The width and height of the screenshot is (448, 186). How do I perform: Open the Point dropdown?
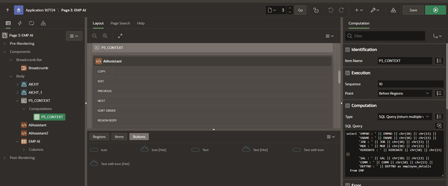tap(404, 93)
